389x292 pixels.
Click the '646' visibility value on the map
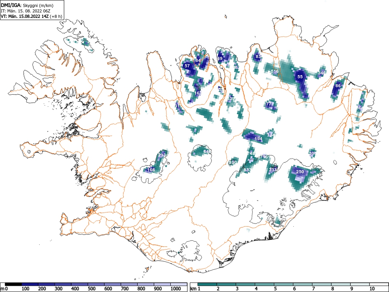coord(207,151)
